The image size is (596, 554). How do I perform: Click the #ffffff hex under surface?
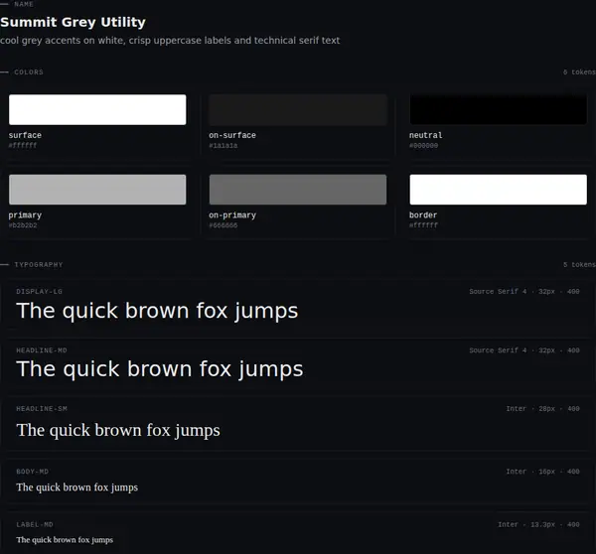[23, 145]
